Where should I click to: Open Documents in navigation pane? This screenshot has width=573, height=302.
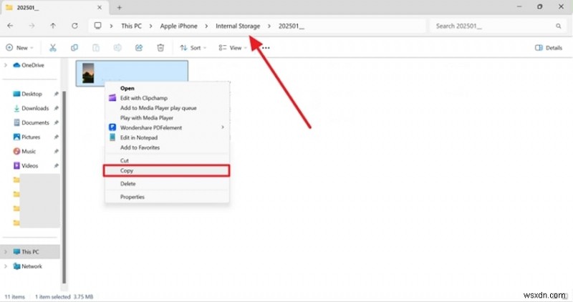31,122
